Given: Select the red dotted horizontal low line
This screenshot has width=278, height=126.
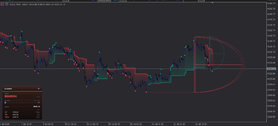Looking at the screenshot, I should tap(170, 92).
